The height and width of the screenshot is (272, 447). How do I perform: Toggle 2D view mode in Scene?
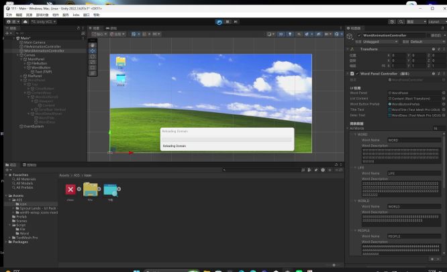click(281, 34)
